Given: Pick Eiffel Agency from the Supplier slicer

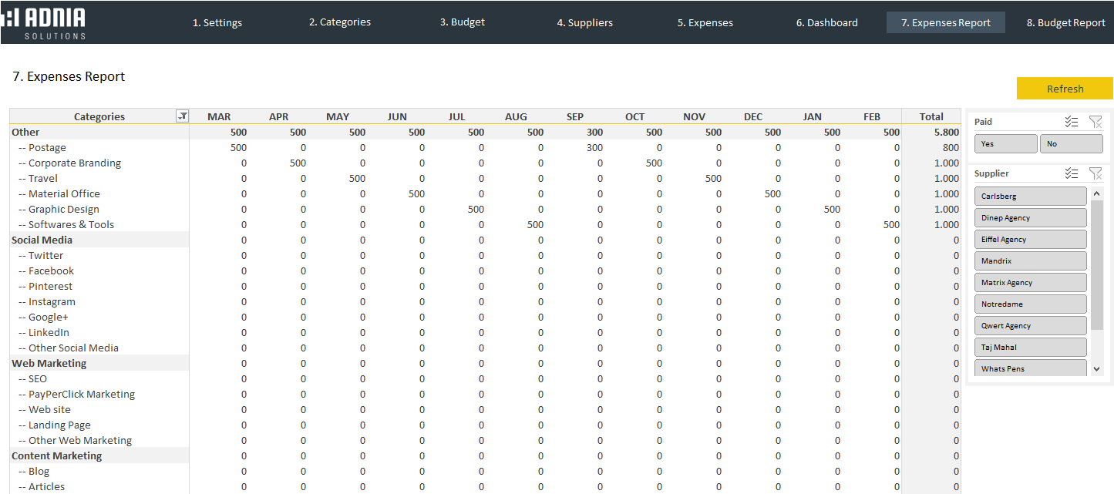Looking at the screenshot, I should [x=1030, y=240].
